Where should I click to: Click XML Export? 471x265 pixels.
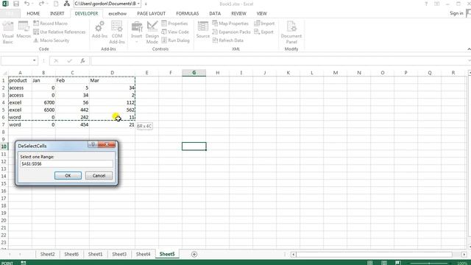263,32
